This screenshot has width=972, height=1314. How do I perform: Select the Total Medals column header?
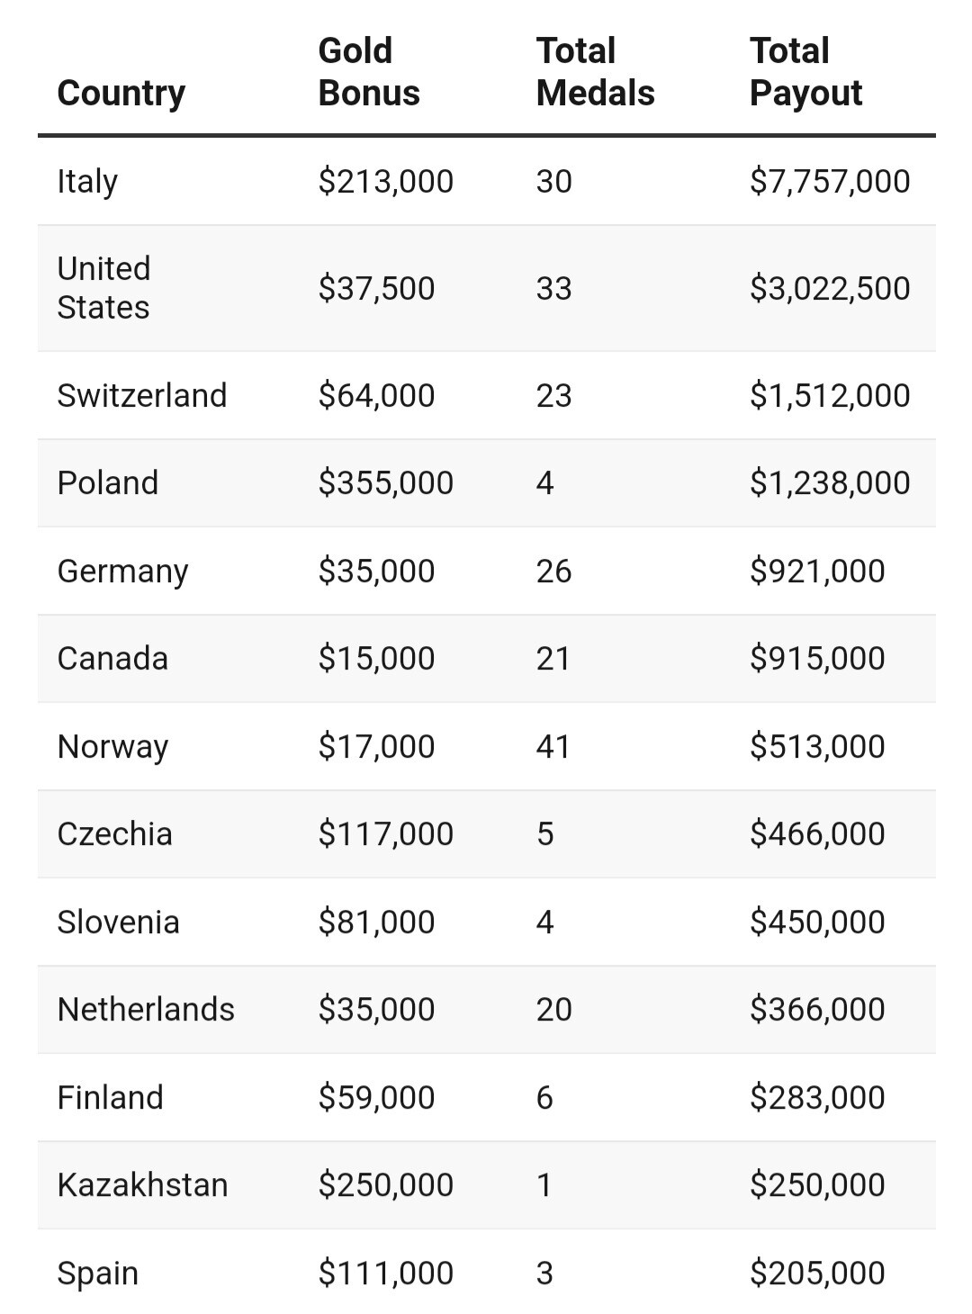pyautogui.click(x=595, y=72)
